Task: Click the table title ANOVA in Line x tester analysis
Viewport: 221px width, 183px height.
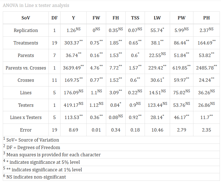Action: coord(36,5)
